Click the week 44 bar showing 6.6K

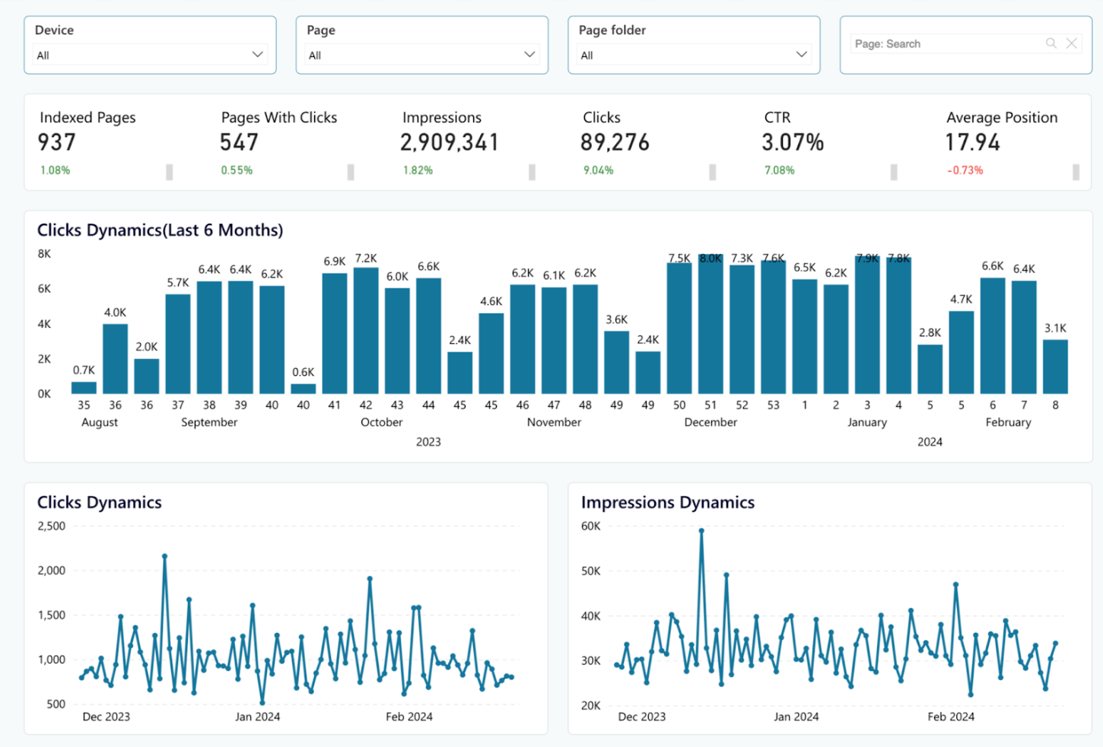click(x=428, y=335)
